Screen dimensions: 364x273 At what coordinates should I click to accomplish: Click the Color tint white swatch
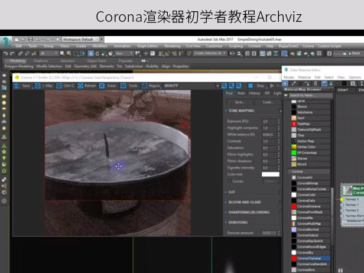271,174
